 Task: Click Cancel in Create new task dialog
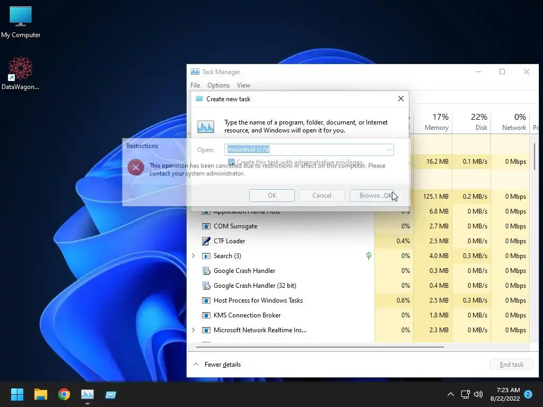tap(322, 196)
